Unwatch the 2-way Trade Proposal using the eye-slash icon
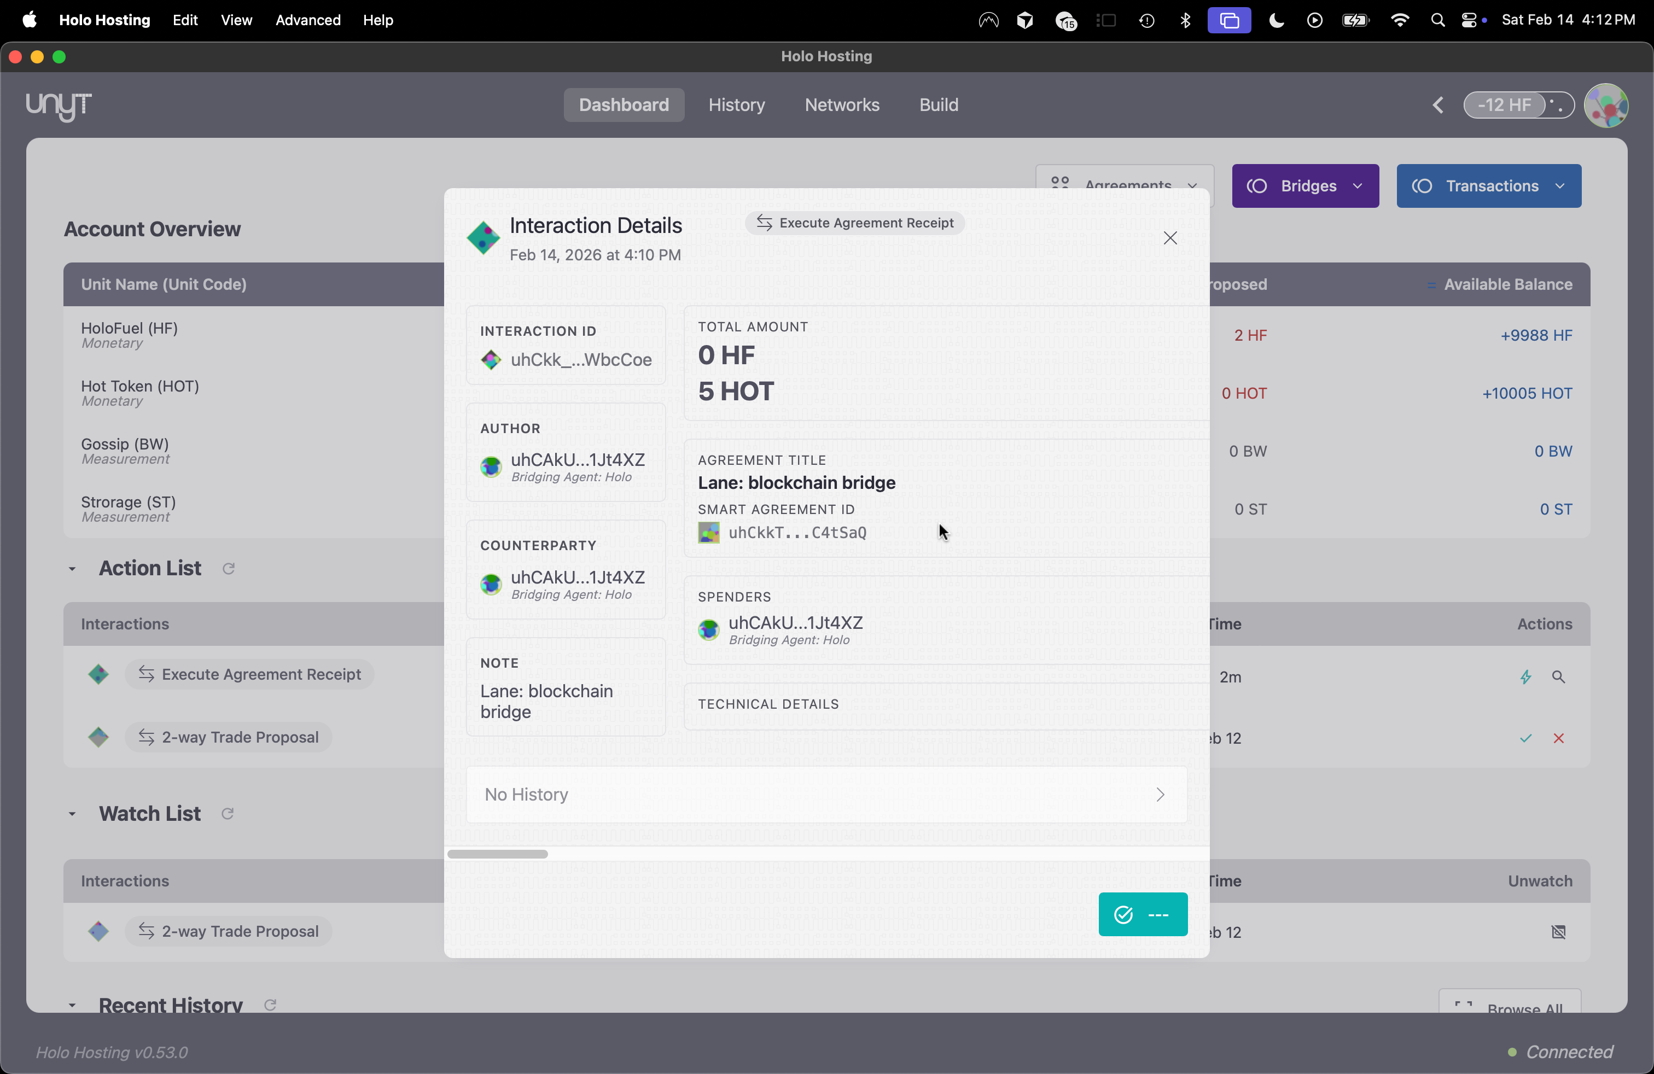Screen dimensions: 1654x1074 coord(1559,932)
